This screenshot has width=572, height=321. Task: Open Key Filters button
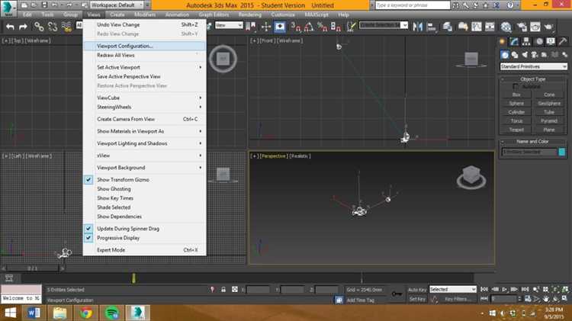(456, 299)
